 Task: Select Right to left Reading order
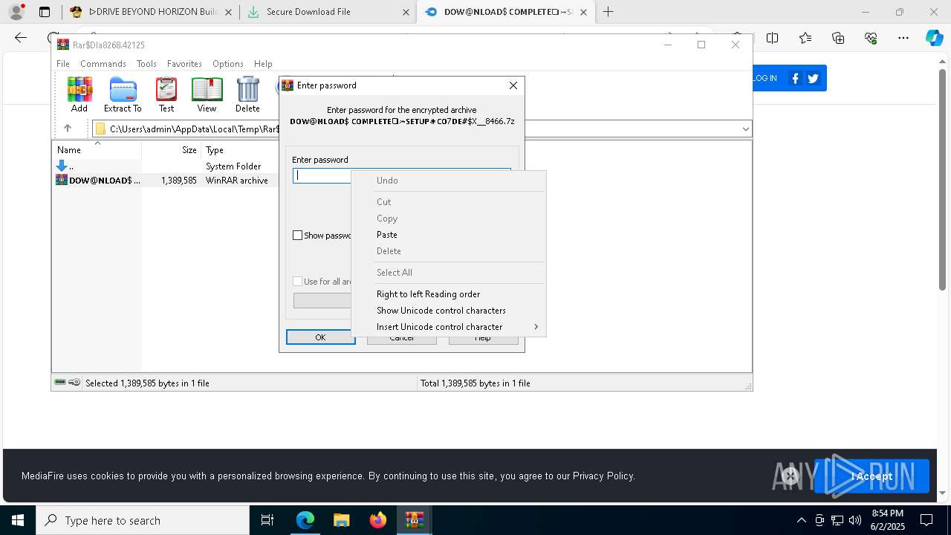[448, 294]
